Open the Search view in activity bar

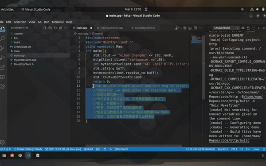point(2,39)
